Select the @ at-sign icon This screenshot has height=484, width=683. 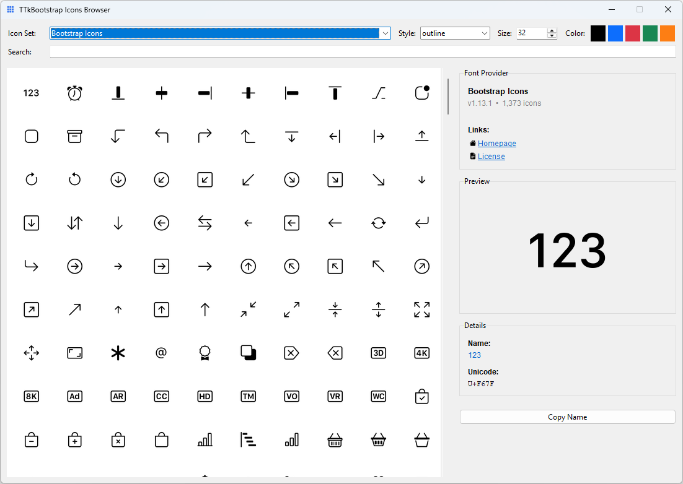click(161, 352)
